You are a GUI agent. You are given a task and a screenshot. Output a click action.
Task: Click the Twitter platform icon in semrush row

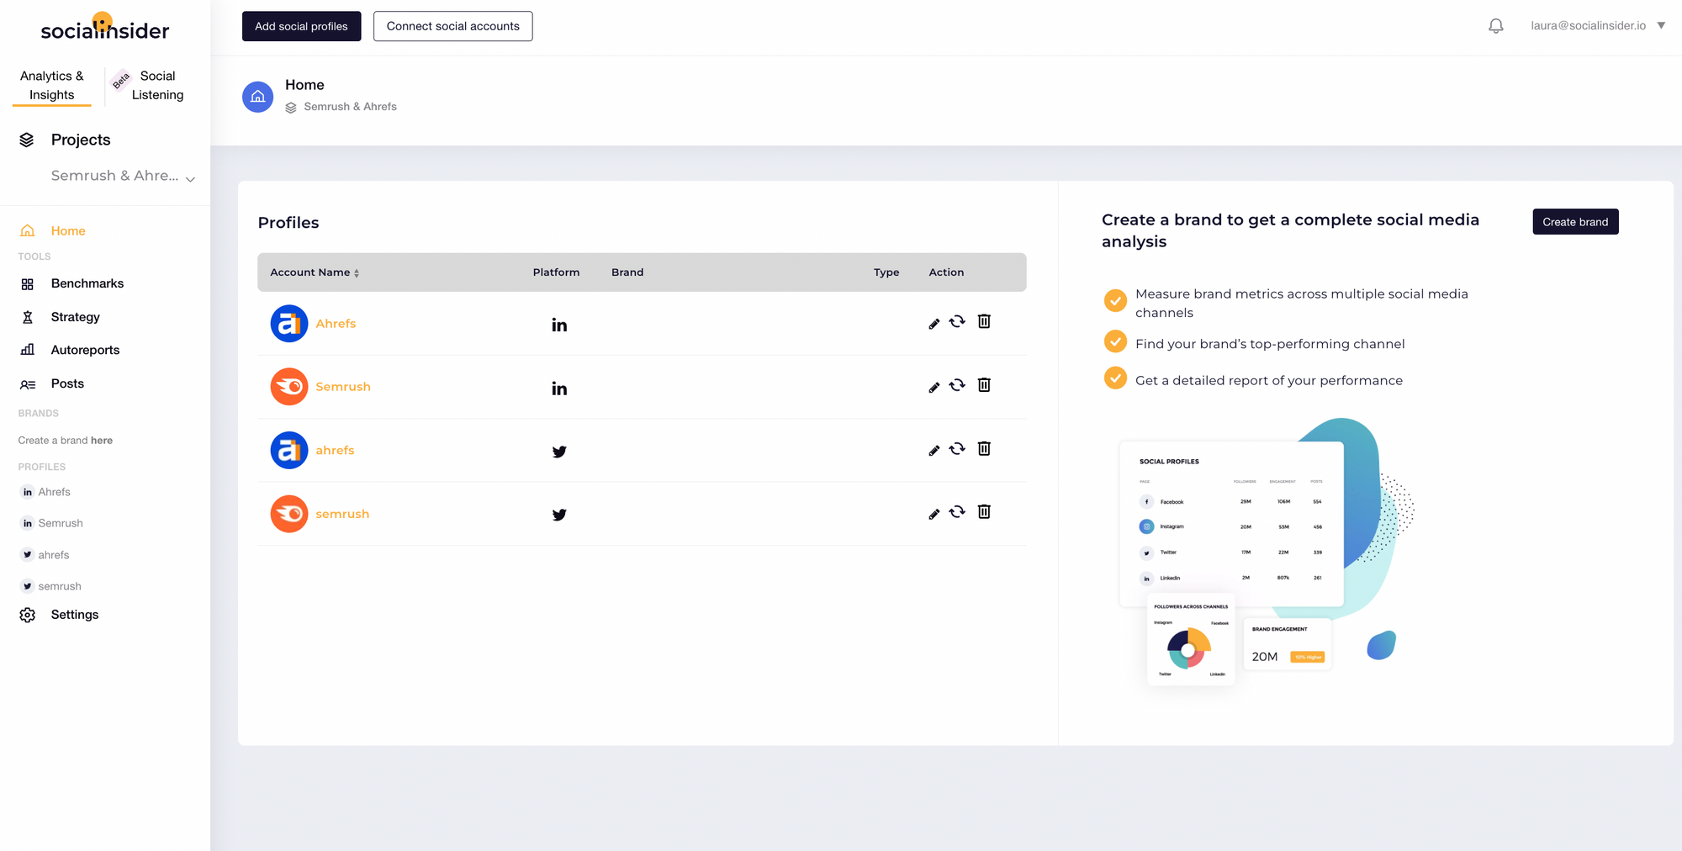tap(559, 515)
